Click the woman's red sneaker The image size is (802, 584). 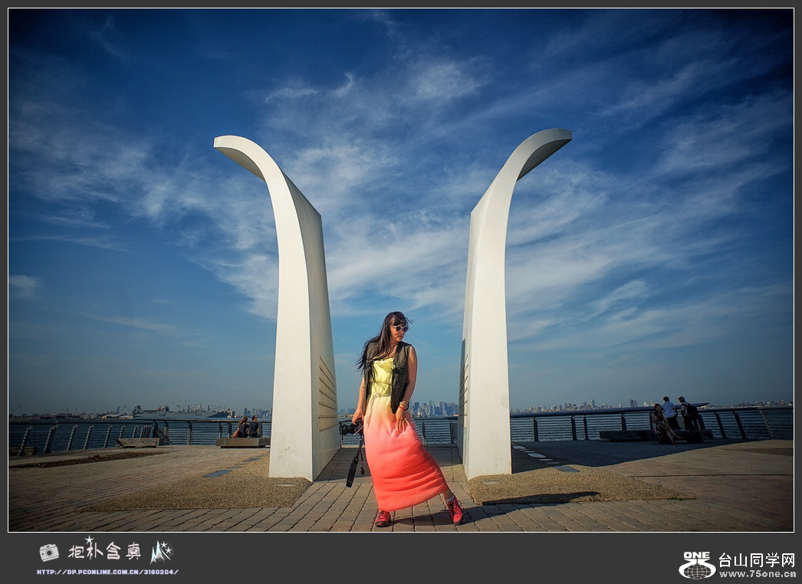click(x=455, y=510)
